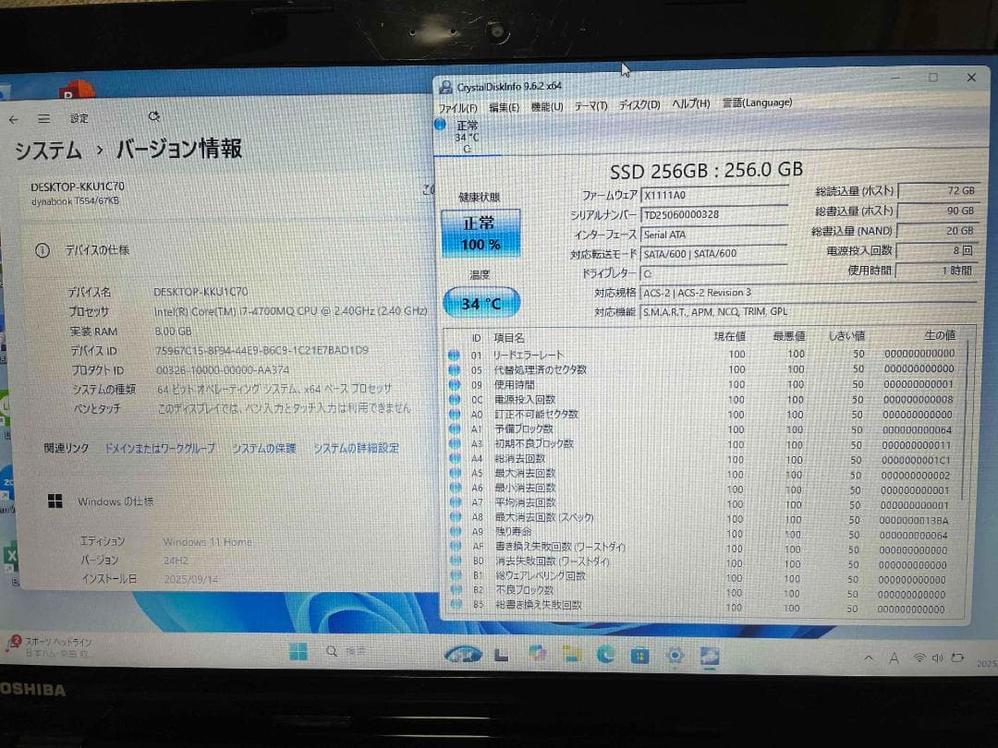This screenshot has width=998, height=748.
Task: Open the システムの保護 link
Action: click(x=264, y=447)
